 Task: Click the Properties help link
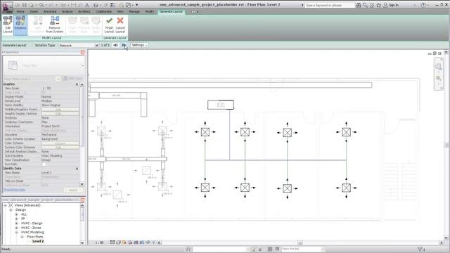(14, 190)
